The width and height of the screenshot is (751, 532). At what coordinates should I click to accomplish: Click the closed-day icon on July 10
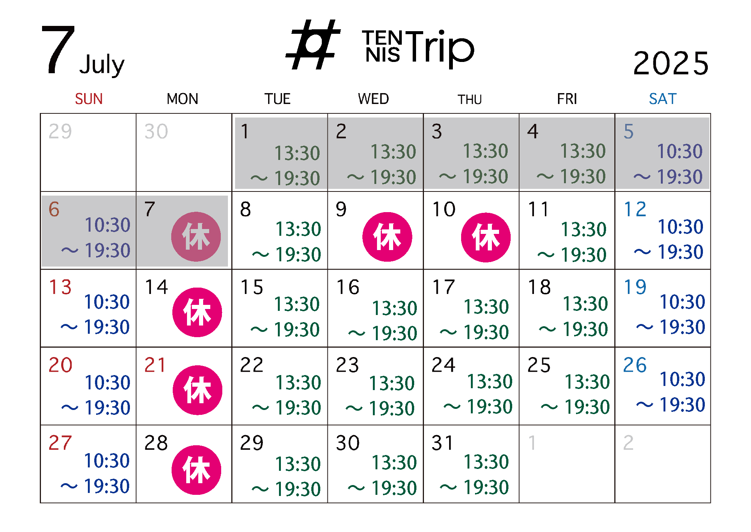coord(486,237)
